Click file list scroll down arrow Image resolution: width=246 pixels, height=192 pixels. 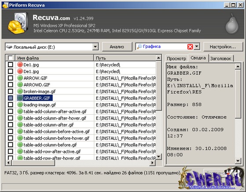[x=159, y=156]
